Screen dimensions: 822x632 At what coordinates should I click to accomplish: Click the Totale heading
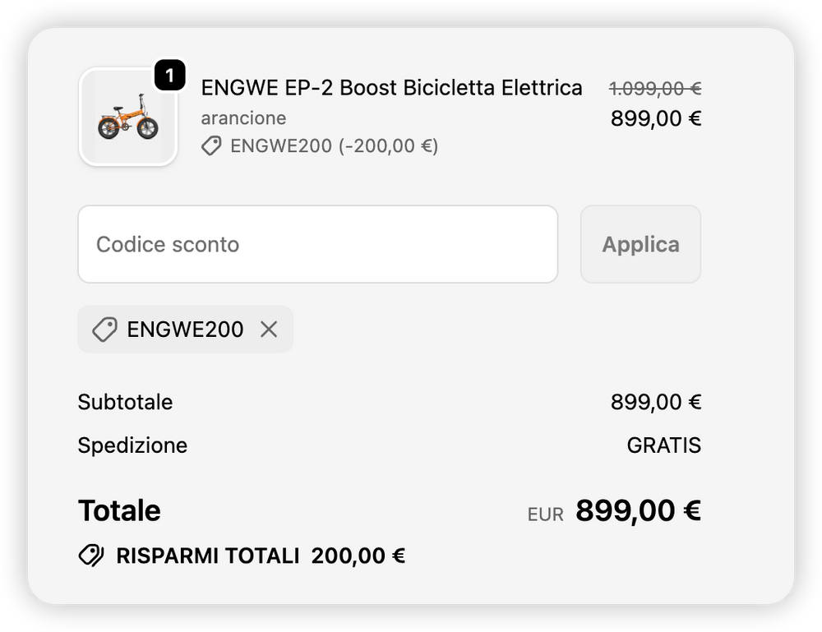119,511
